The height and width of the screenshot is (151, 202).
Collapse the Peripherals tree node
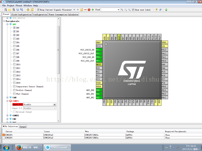[4, 21]
